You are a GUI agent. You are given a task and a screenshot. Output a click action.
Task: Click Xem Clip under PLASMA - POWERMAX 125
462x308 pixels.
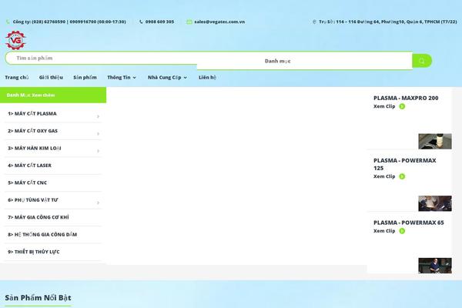coord(384,176)
